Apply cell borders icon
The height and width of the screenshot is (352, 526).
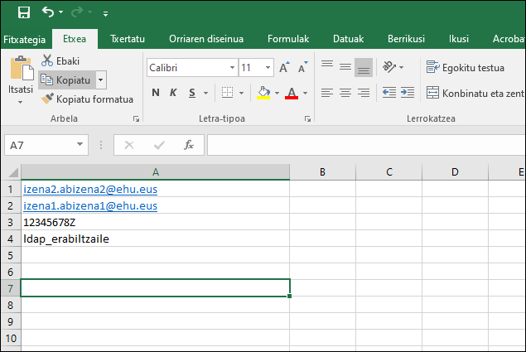tap(227, 93)
